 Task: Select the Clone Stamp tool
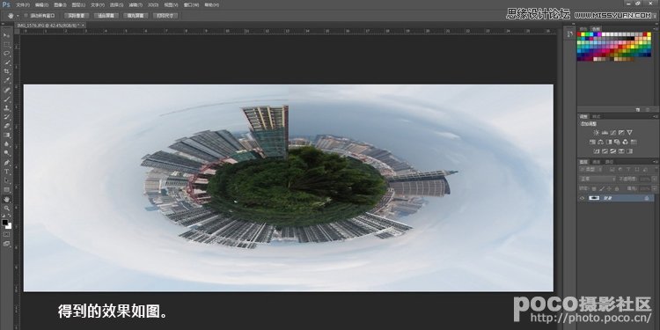(6, 108)
